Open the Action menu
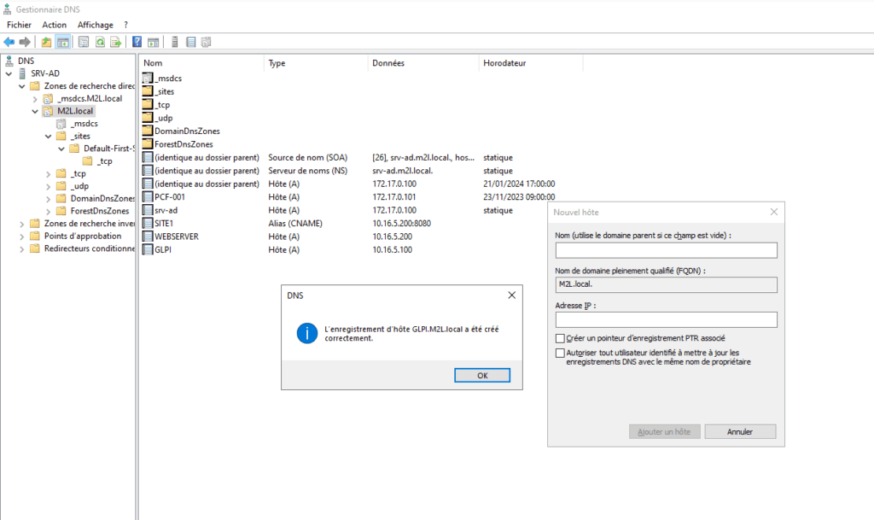 click(x=54, y=25)
